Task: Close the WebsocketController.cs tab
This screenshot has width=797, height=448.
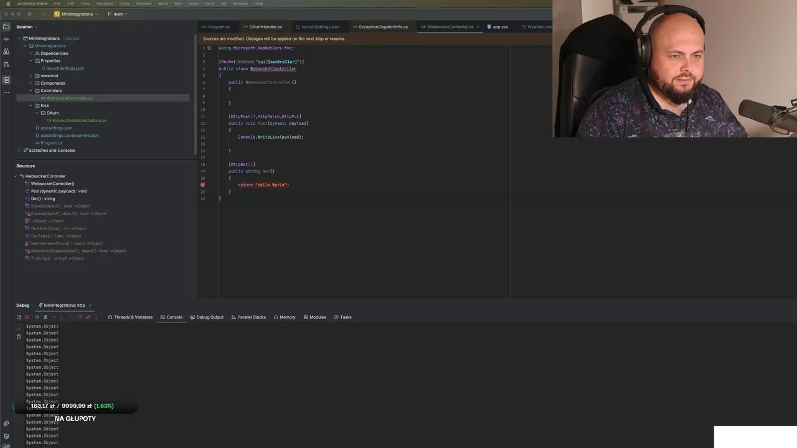Action: point(478,27)
